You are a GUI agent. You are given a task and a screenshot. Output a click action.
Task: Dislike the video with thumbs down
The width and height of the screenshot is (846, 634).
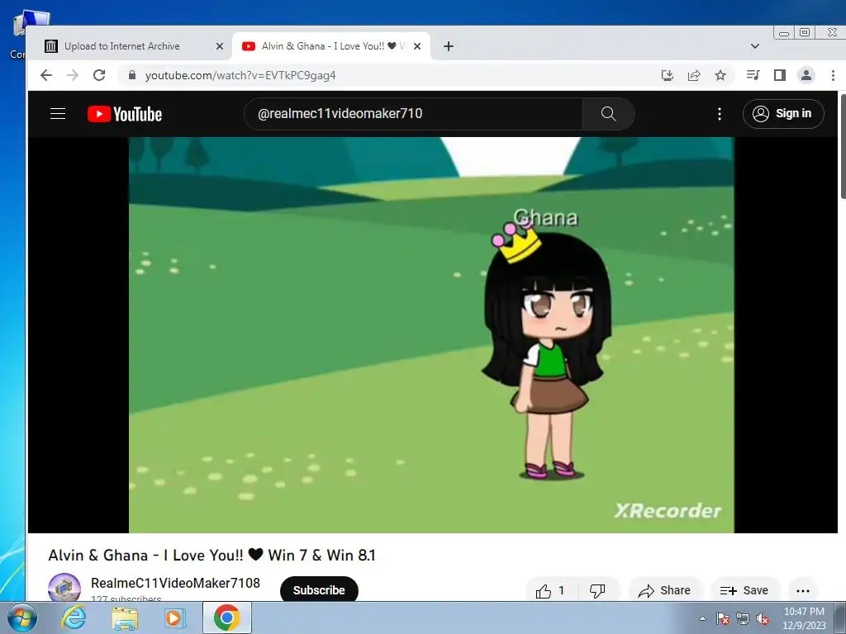pyautogui.click(x=598, y=591)
